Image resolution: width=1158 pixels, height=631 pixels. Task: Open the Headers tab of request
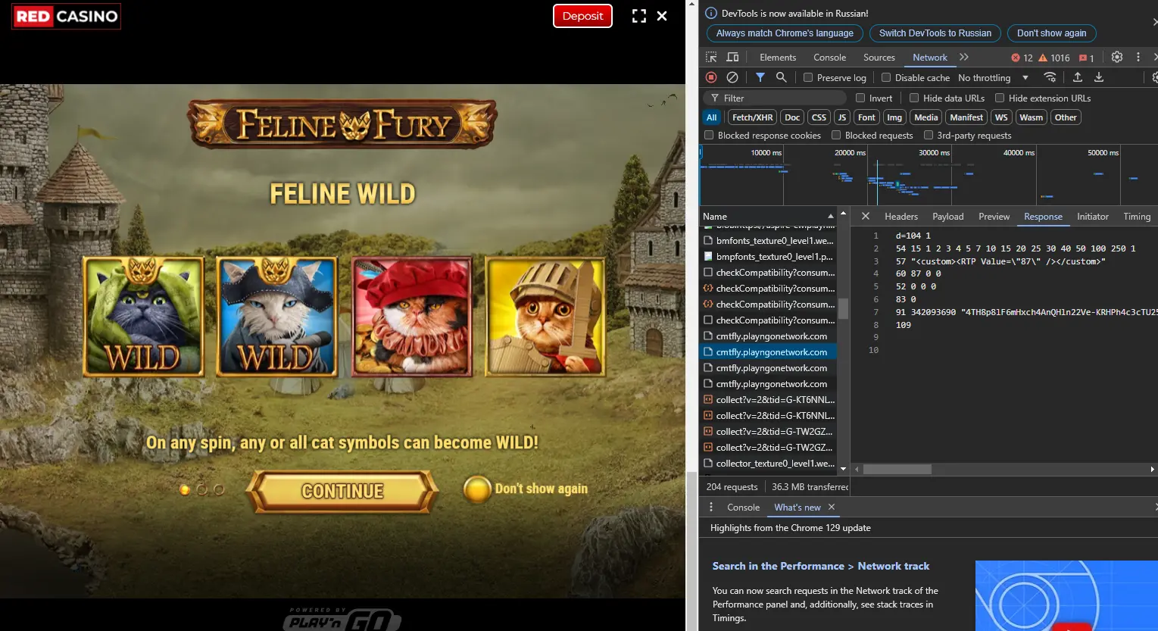901,216
